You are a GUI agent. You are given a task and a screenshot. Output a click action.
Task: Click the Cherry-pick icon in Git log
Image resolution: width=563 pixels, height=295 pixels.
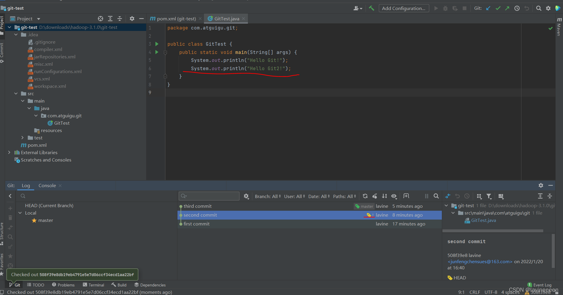375,196
